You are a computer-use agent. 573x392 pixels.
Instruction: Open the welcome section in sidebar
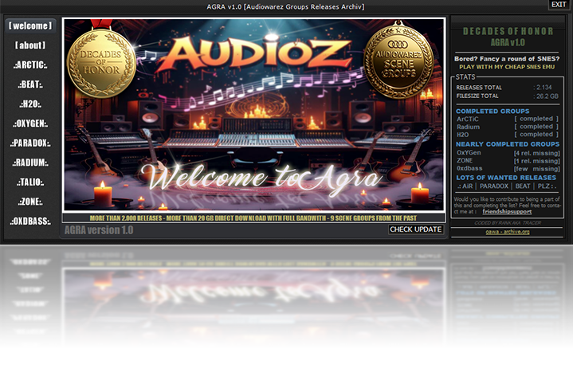[30, 25]
